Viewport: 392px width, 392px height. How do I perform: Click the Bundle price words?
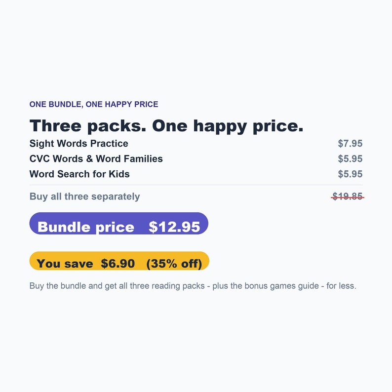pos(86,227)
